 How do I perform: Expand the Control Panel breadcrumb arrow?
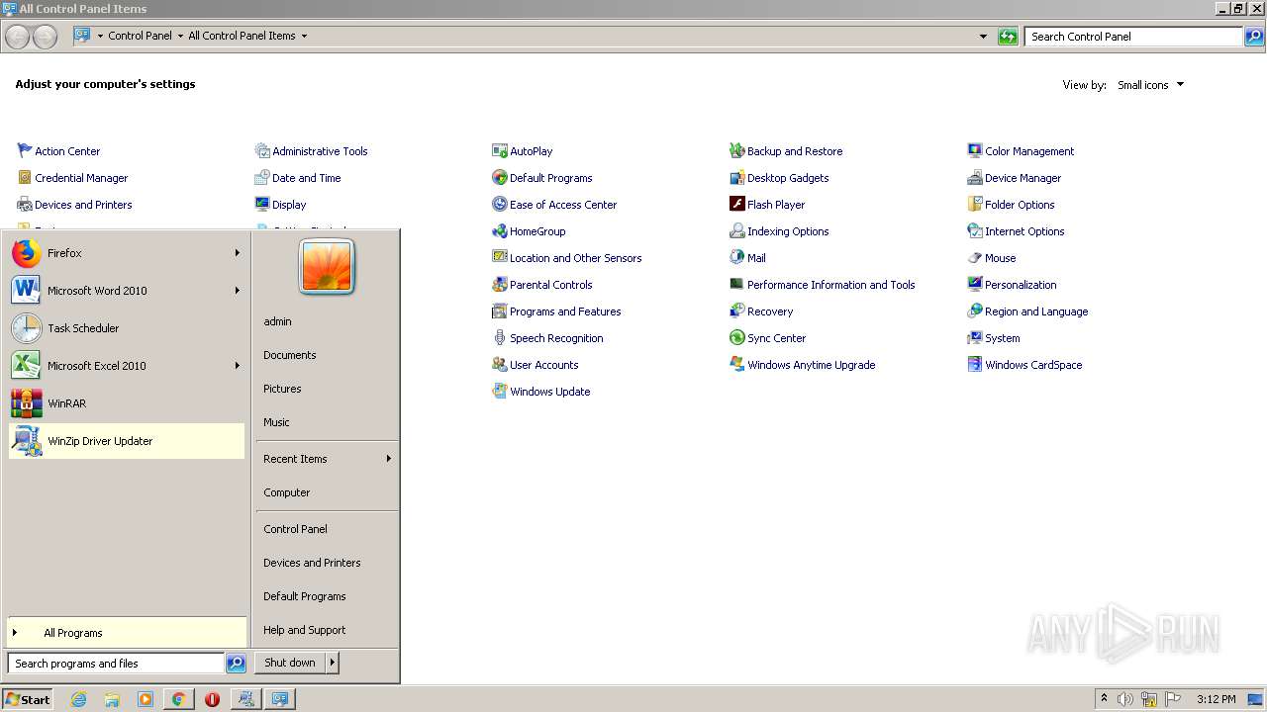180,36
